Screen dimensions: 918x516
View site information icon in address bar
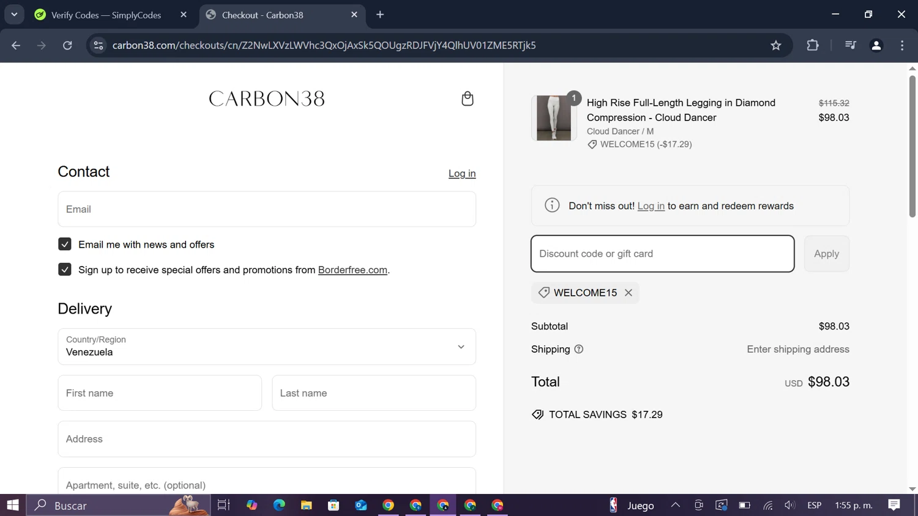(99, 45)
